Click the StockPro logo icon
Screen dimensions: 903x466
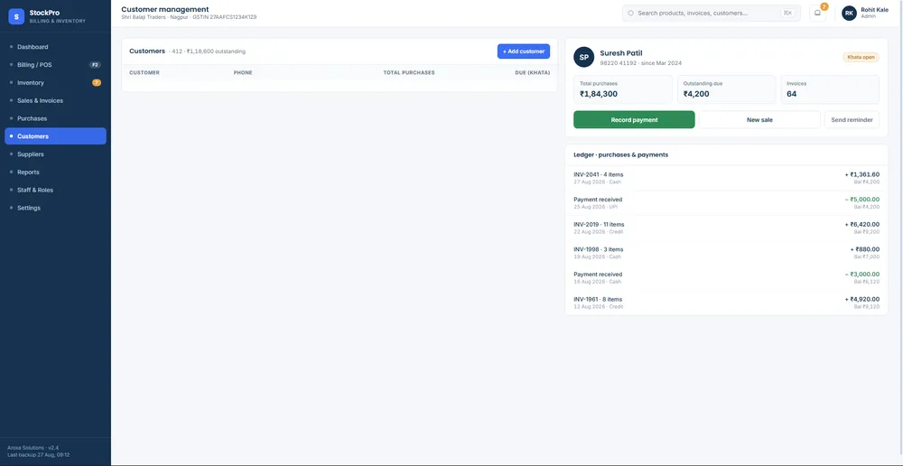pos(16,16)
